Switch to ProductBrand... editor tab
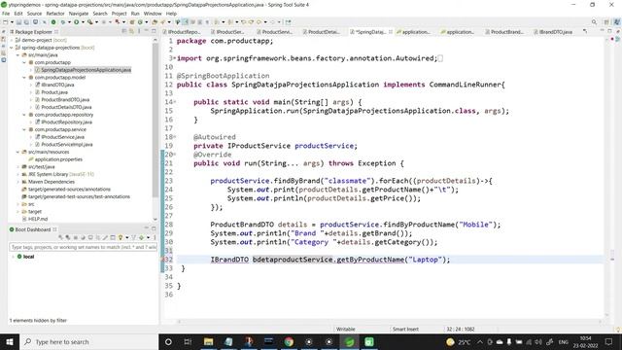Viewport: 622px width, 350px height. 505,32
